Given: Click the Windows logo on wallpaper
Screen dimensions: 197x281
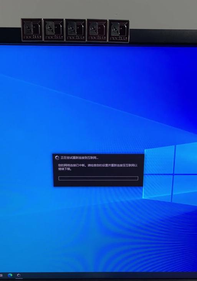Looking at the screenshot, I should tap(170, 174).
